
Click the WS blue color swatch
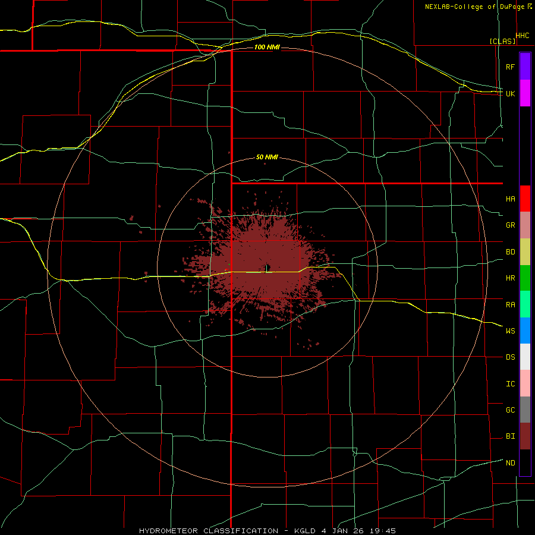525,331
